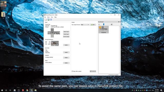Expand the New Output Format dropdown
Screen dimensions: 164x92
coord(85,25)
